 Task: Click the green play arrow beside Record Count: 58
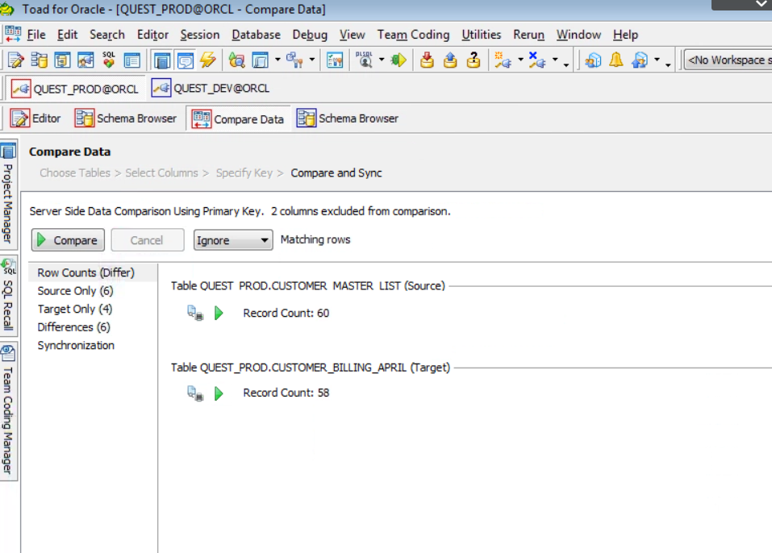click(x=219, y=393)
